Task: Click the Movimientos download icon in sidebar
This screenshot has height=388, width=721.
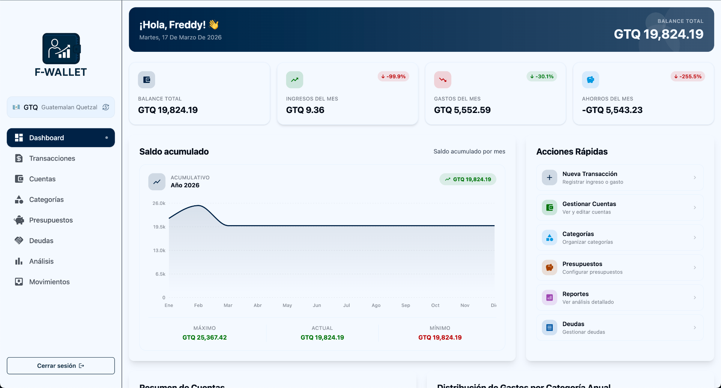Action: coord(19,282)
